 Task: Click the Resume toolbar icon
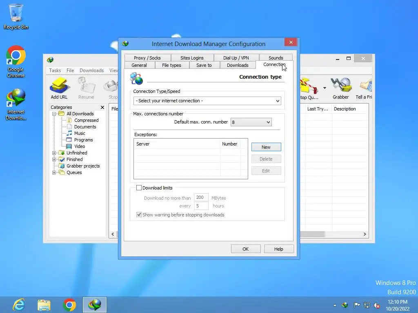86,88
